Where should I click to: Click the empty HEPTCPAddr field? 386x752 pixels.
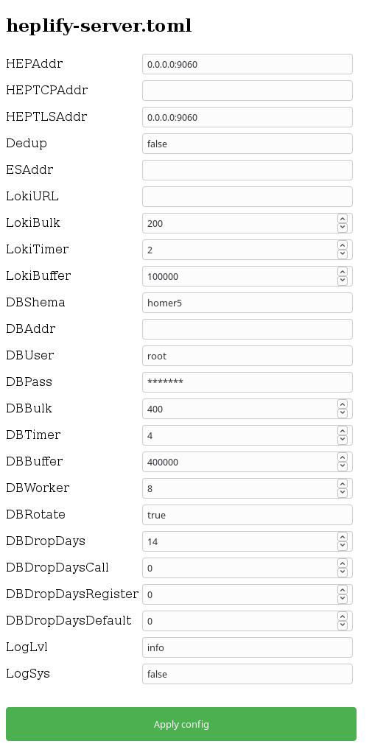[x=248, y=91]
